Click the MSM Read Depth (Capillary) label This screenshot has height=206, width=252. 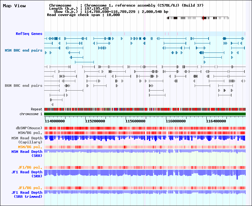coord(27,140)
